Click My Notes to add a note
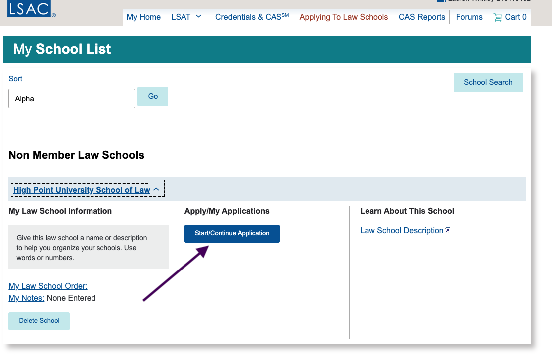This screenshot has height=360, width=552. tap(26, 298)
